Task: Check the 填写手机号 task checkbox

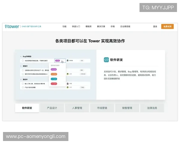Action: point(23,74)
